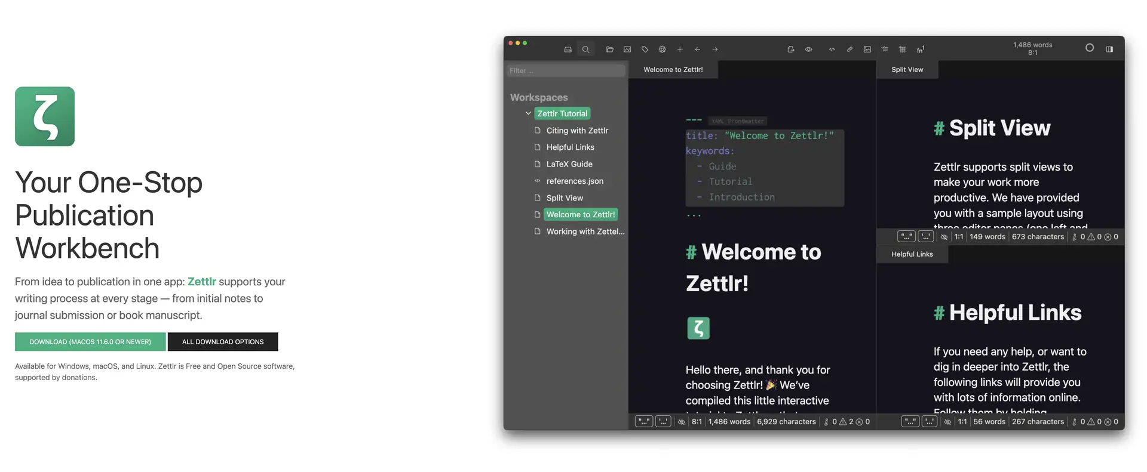Open global search with the magnifier icon

[585, 50]
